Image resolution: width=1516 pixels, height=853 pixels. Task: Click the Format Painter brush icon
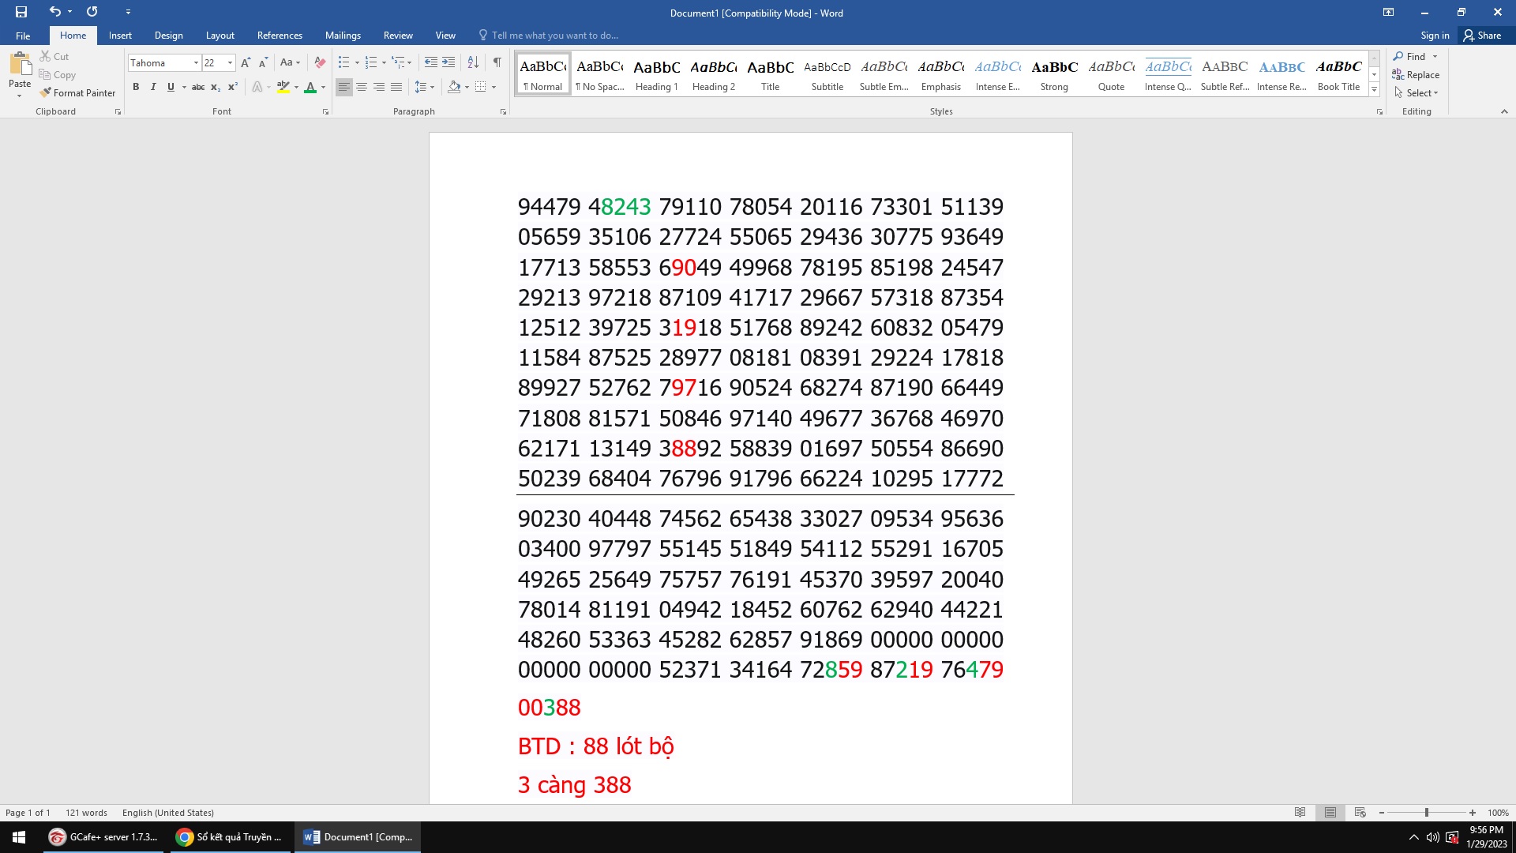coord(46,92)
